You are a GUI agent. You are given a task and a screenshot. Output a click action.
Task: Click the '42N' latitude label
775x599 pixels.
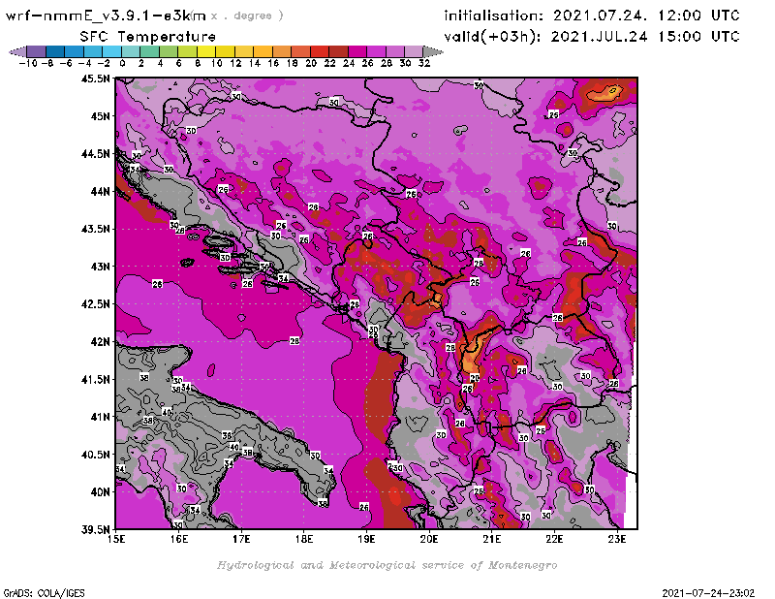[x=100, y=342]
